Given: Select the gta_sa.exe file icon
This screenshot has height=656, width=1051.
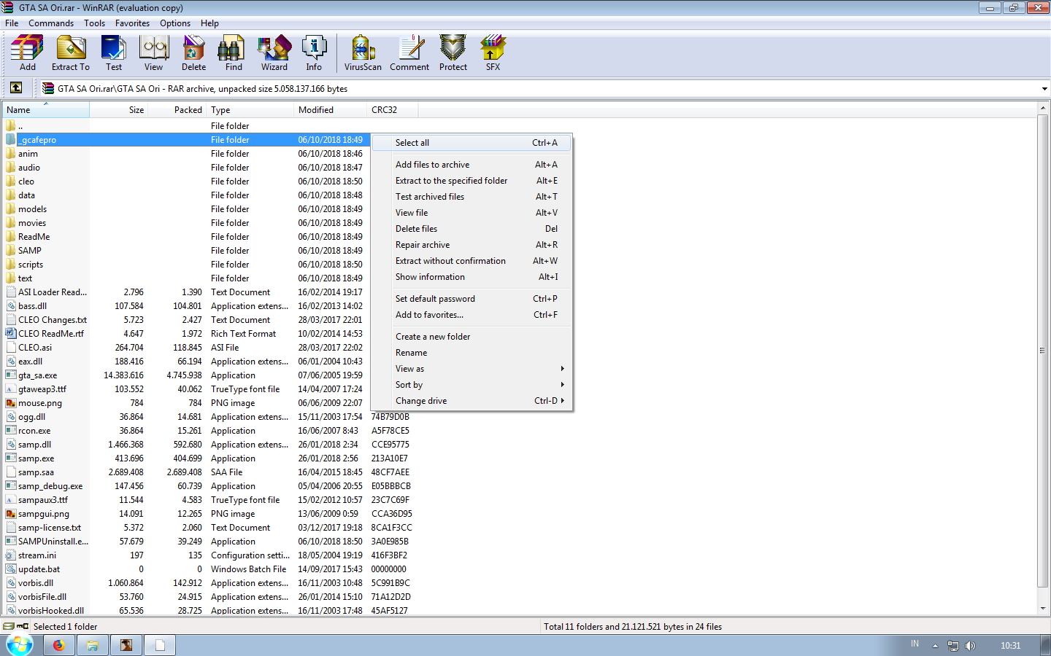Looking at the screenshot, I should click(11, 375).
